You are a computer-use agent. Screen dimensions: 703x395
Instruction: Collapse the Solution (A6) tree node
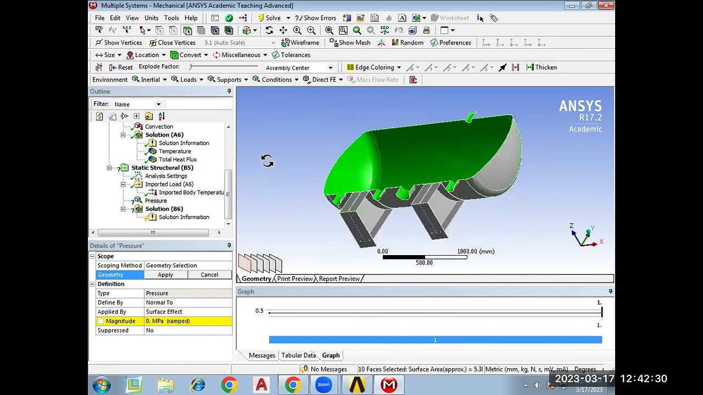[123, 135]
